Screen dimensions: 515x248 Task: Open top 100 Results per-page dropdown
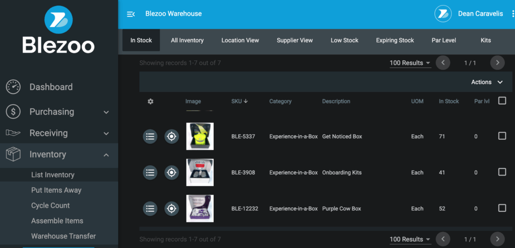click(x=410, y=63)
